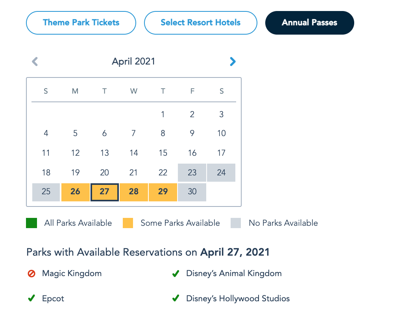403x317 pixels.
Task: Click the Magic Kingdom unavailable icon
Action: (x=31, y=273)
